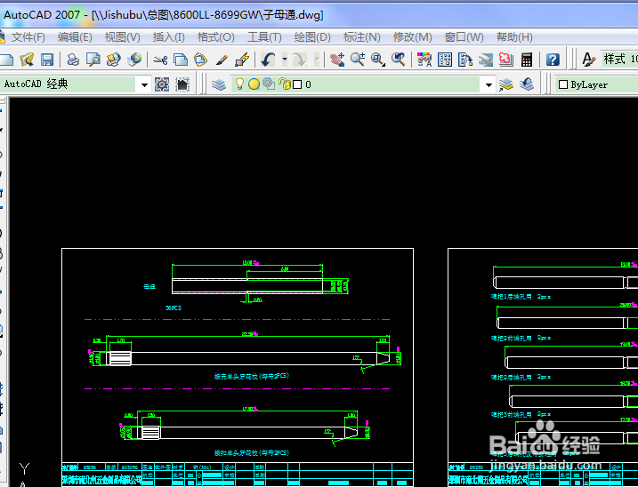Click the 母通 label in the drawing
The image size is (638, 487).
(149, 286)
